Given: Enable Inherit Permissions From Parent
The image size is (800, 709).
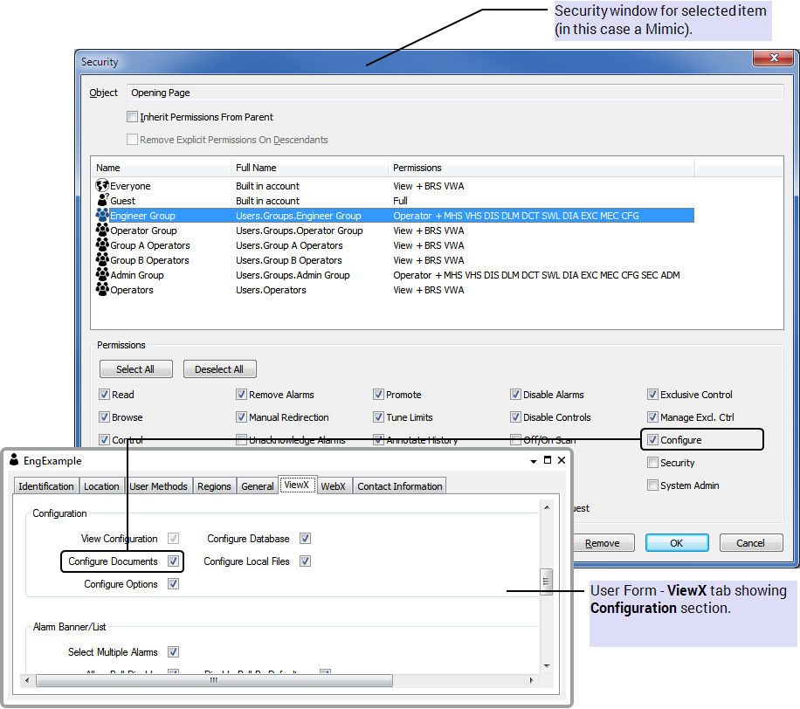Looking at the screenshot, I should click(132, 117).
